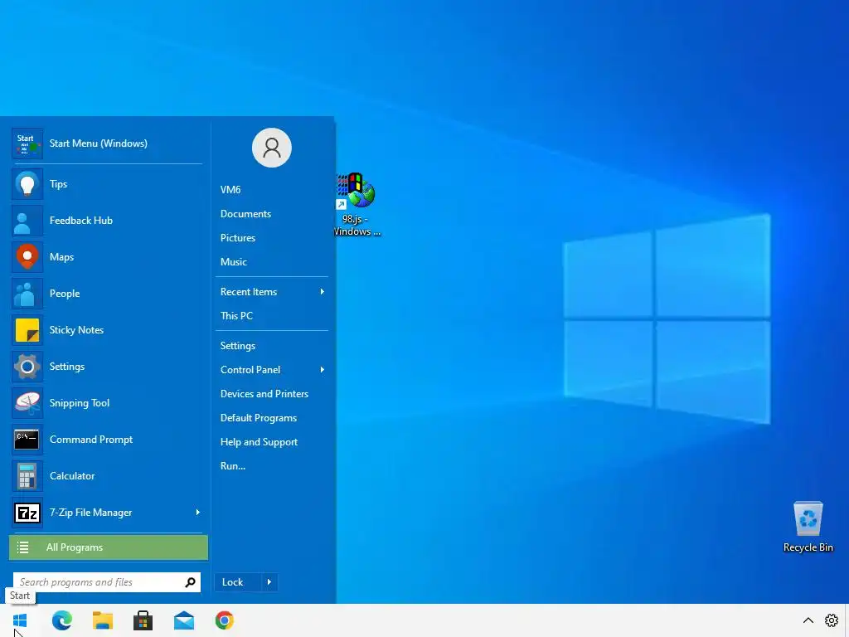
Task: Open People via its blue figures icon
Action: coord(27,294)
